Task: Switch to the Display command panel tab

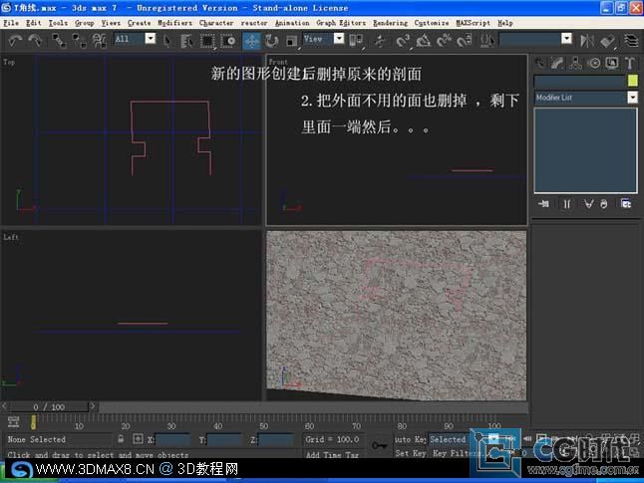Action: [x=612, y=63]
